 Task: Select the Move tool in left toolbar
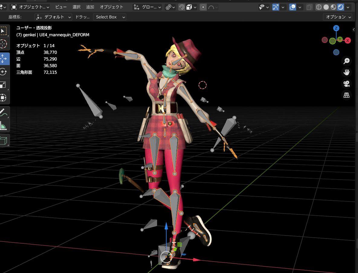[x=3, y=59]
